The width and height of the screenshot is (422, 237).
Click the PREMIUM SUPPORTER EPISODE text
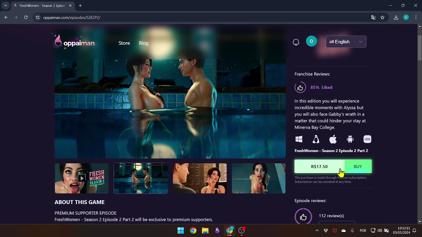pyautogui.click(x=85, y=213)
